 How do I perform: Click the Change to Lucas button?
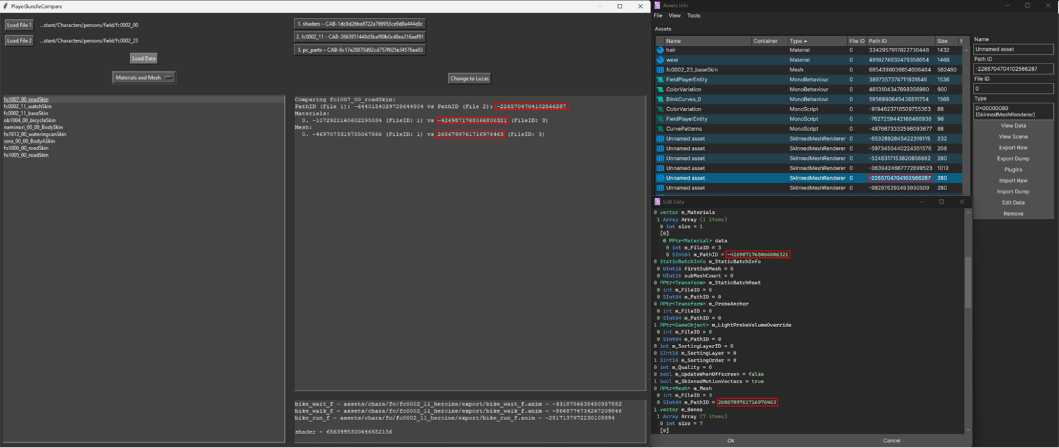[x=469, y=79]
